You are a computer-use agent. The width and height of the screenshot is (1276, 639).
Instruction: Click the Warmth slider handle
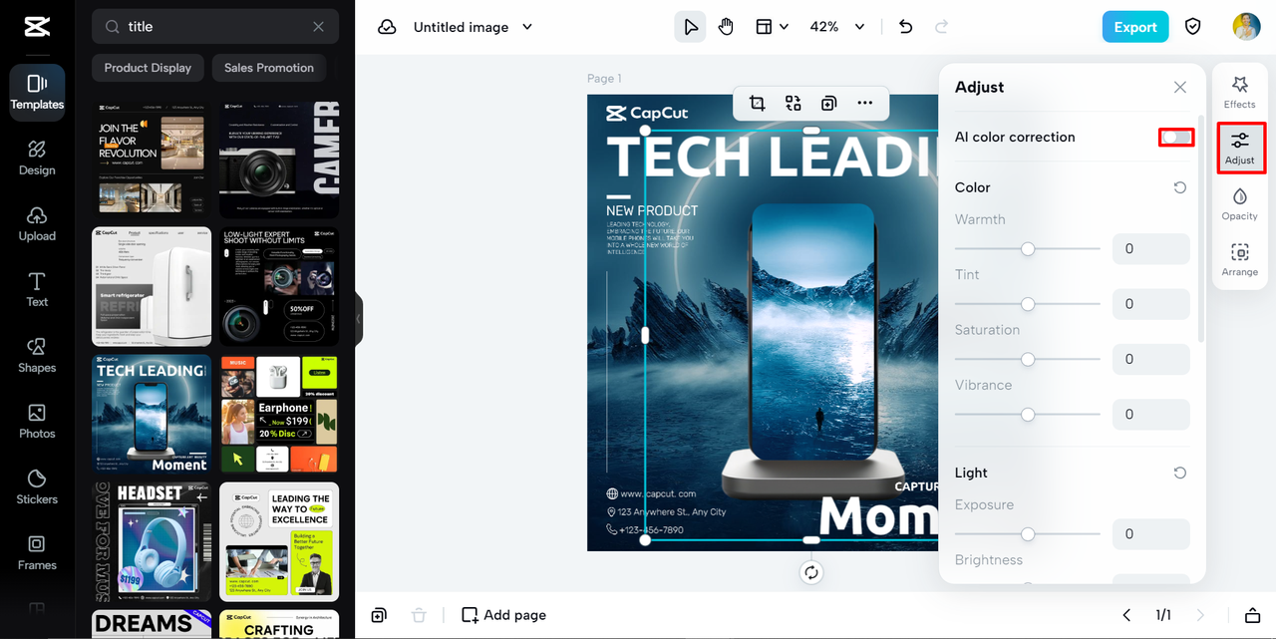coord(1028,249)
